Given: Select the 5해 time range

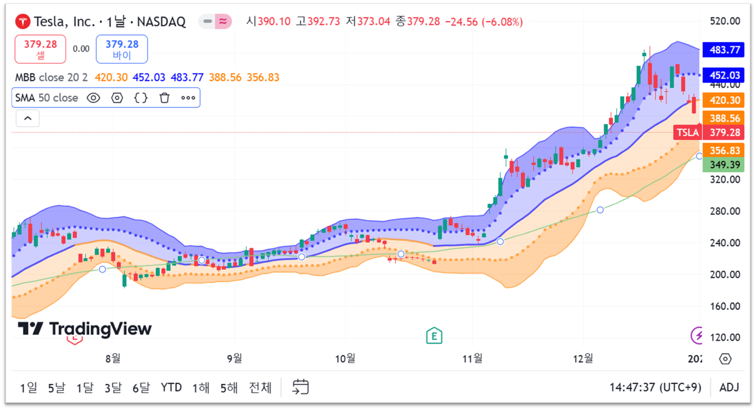Looking at the screenshot, I should pyautogui.click(x=229, y=387).
